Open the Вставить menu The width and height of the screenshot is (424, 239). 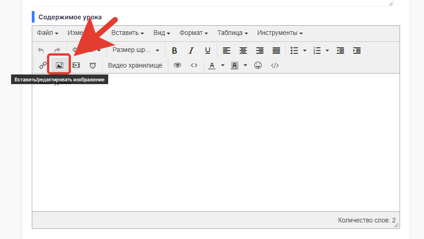[x=128, y=33]
